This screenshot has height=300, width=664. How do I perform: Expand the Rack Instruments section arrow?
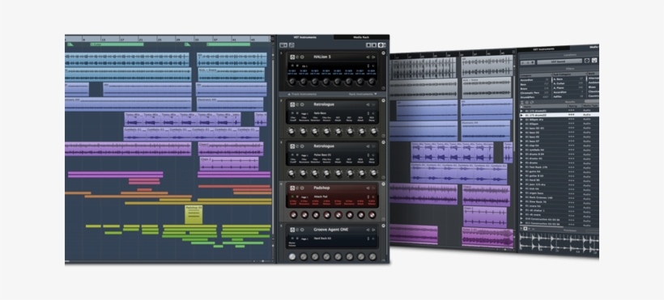[375, 94]
